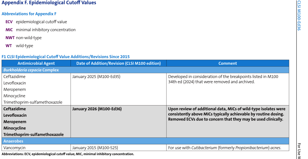Select non-bold Meropenem in the 2025 group
The width and height of the screenshot is (308, 159).
click(14, 89)
